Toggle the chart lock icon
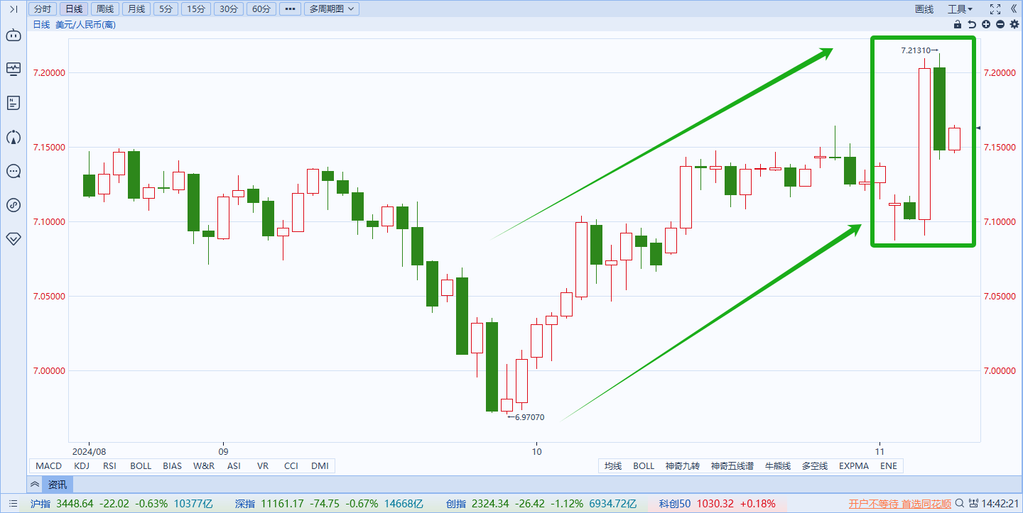Image resolution: width=1023 pixels, height=513 pixels. point(958,25)
